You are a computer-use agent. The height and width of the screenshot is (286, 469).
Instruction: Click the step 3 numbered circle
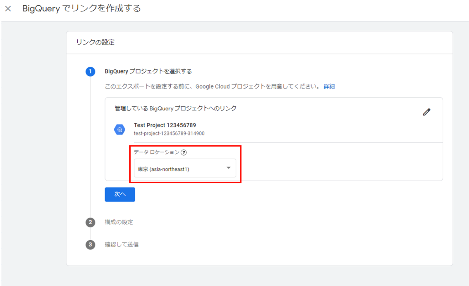coord(90,244)
